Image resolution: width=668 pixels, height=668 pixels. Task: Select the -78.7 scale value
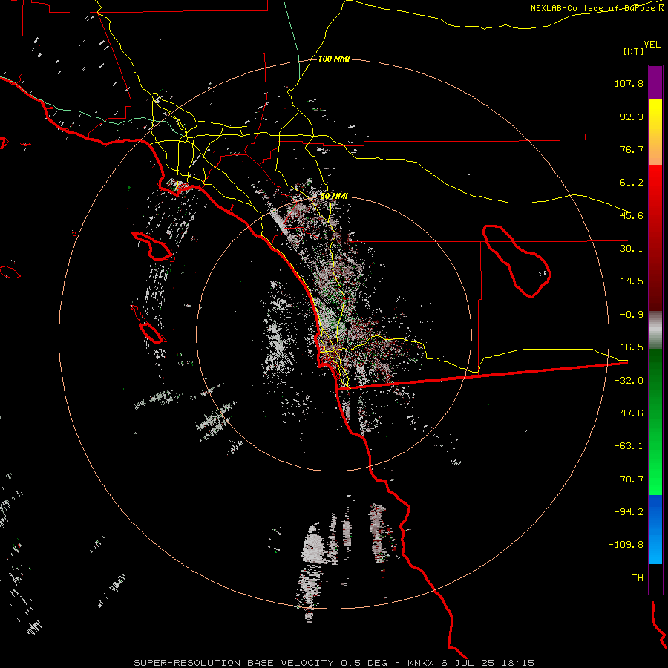pyautogui.click(x=629, y=479)
